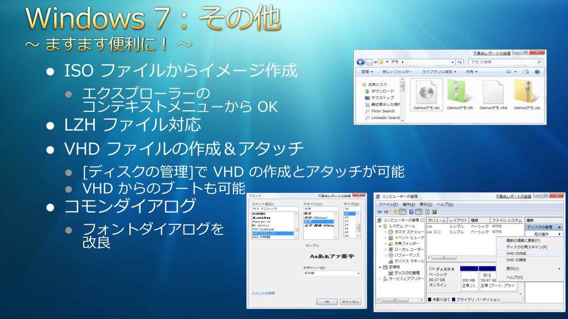This screenshot has height=319, width=568.
Task: Click inside the デモ の検索 search field
Action: tap(506, 62)
